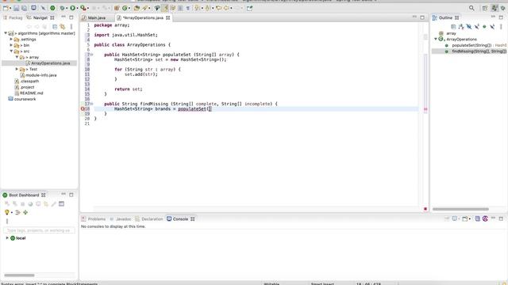Image resolution: width=508 pixels, height=285 pixels.
Task: Click the Debug bug toolbar icon
Action: coord(62,8)
